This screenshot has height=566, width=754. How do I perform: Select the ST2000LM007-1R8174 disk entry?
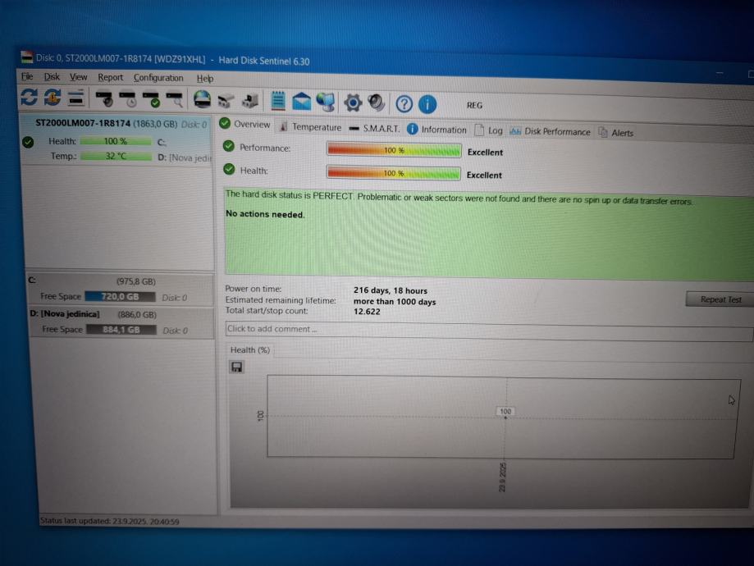(117, 140)
